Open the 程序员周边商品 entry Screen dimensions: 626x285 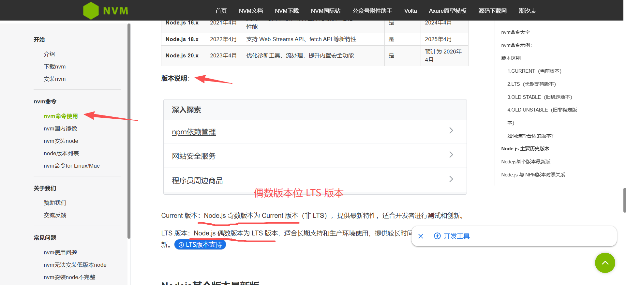(197, 180)
